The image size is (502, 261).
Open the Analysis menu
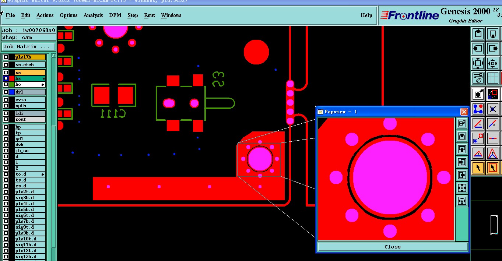tap(93, 15)
